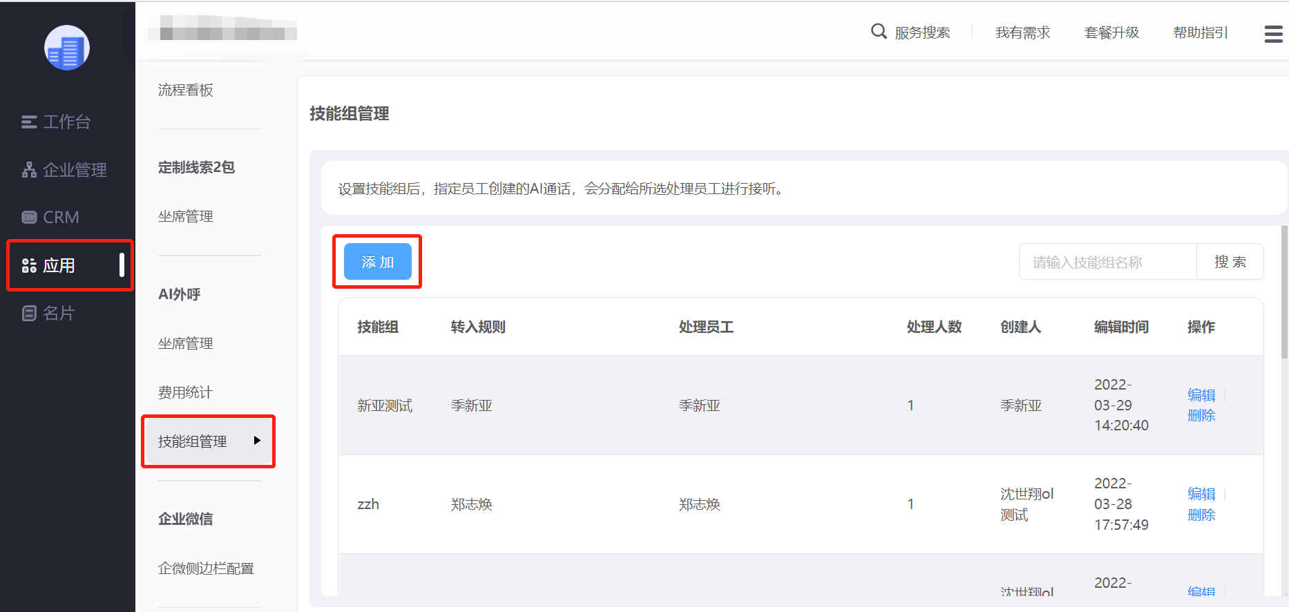
Task: Click 沈世翔ol 测试 creator cell
Action: click(x=1027, y=504)
